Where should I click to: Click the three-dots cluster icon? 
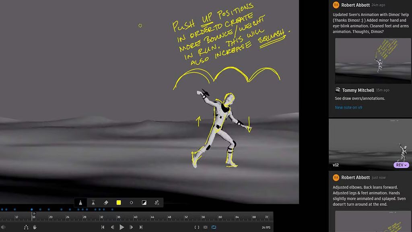(x=26, y=227)
